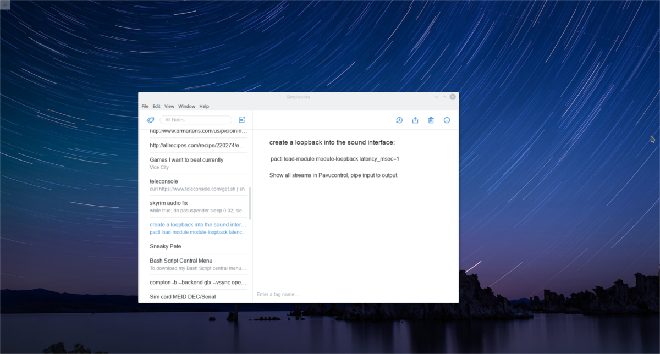Open the View menu

pos(169,106)
